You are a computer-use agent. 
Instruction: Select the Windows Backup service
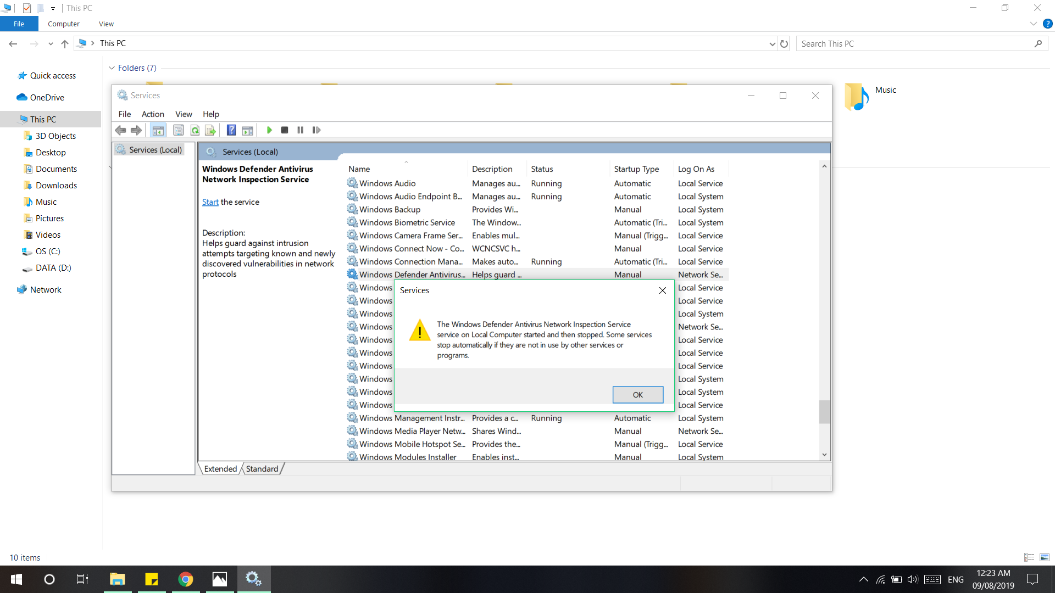(x=537, y=210)
